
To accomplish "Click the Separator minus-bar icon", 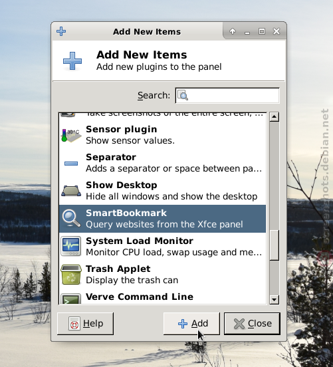I will [71, 163].
